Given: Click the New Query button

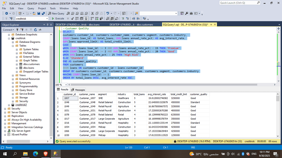Looking at the screenshot, I should pyautogui.click(x=56, y=13).
